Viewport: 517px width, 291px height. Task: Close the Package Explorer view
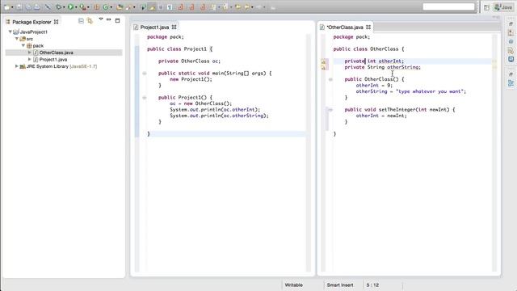pos(57,22)
